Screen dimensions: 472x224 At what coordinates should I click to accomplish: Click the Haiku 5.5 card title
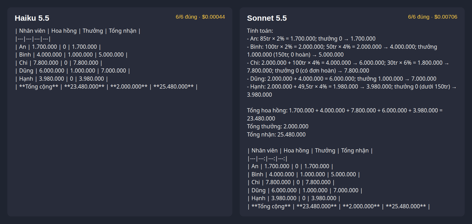[x=32, y=18]
